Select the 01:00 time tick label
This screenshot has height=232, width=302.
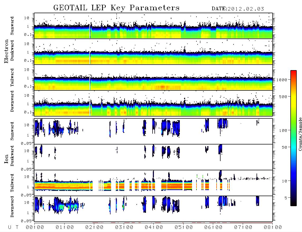(x=65, y=228)
